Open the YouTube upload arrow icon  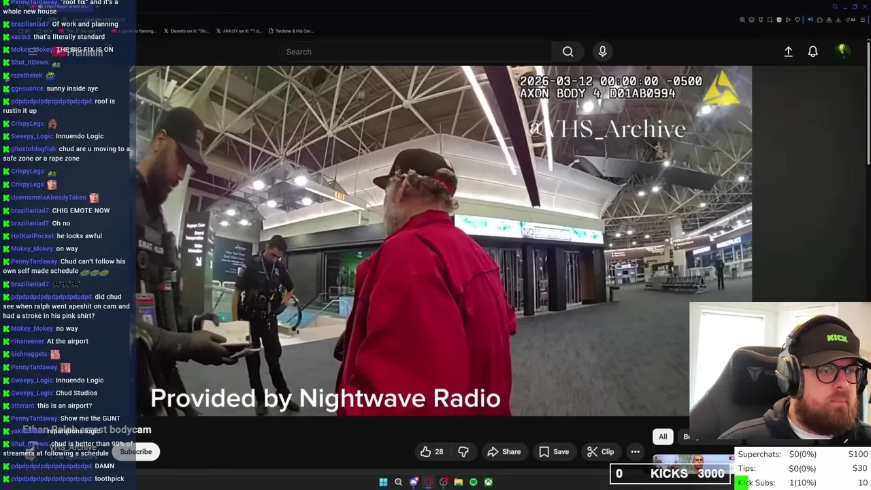788,52
